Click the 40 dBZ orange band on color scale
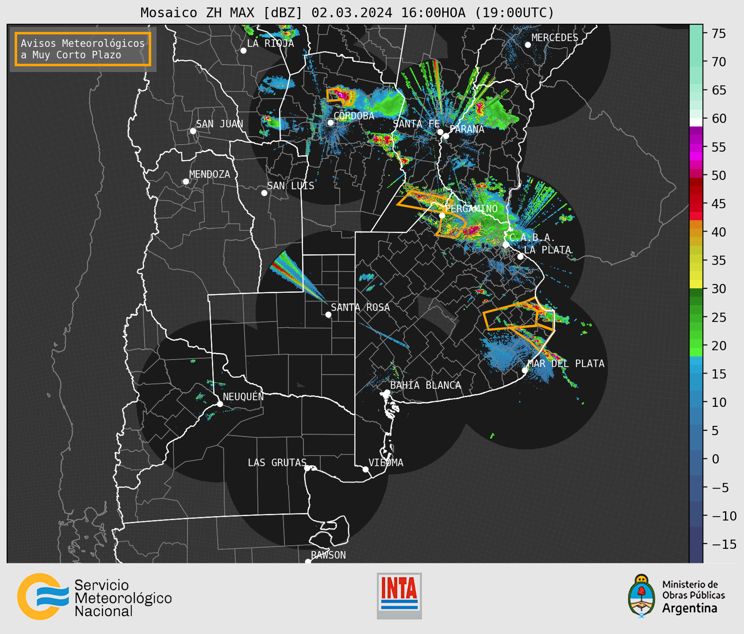Viewport: 744px width, 634px height. click(695, 232)
